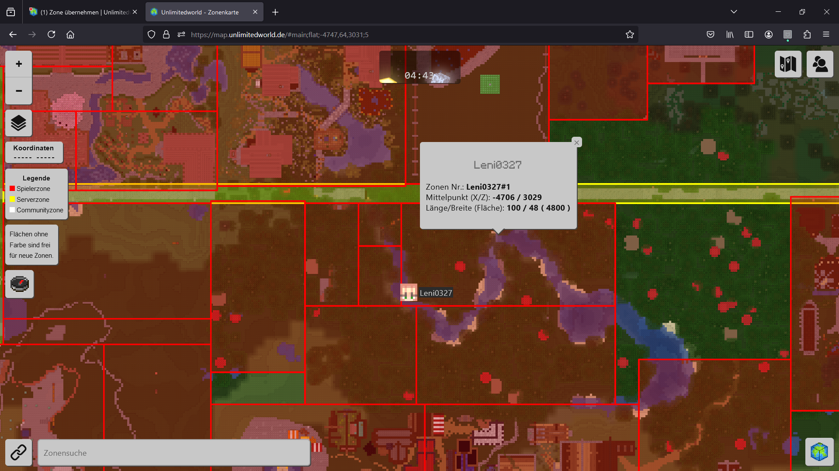Bookmark this page with the star
The height and width of the screenshot is (471, 839).
pos(630,35)
